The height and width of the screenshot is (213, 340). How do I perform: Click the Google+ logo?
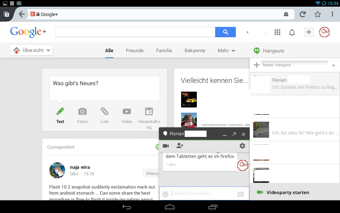click(28, 32)
